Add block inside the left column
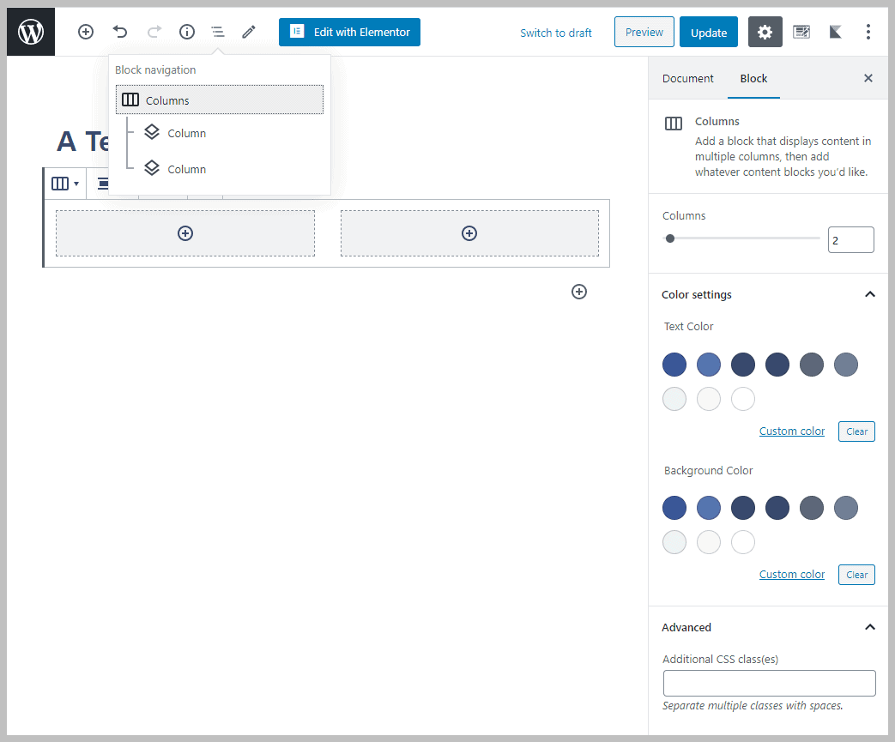 click(x=185, y=233)
